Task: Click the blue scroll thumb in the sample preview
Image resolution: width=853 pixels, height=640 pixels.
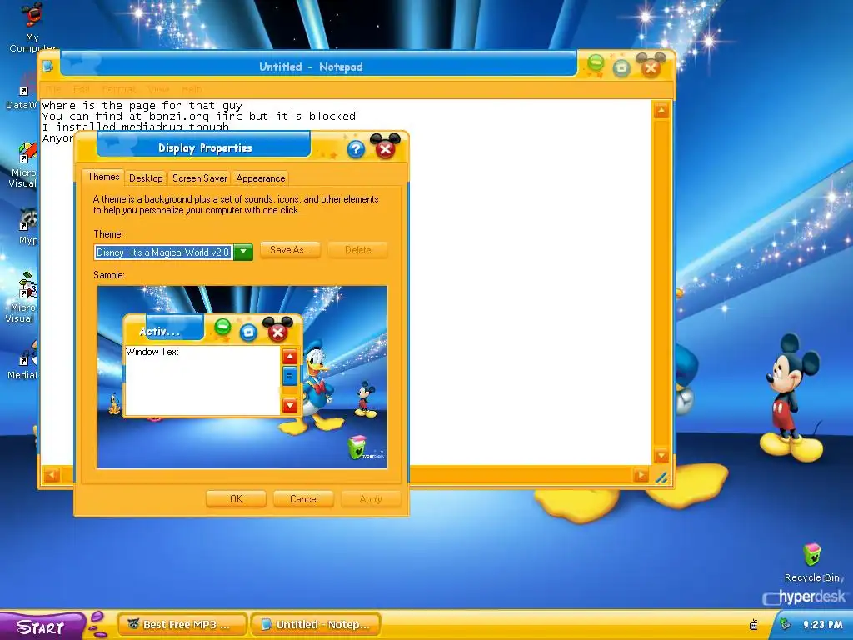Action: [x=290, y=376]
